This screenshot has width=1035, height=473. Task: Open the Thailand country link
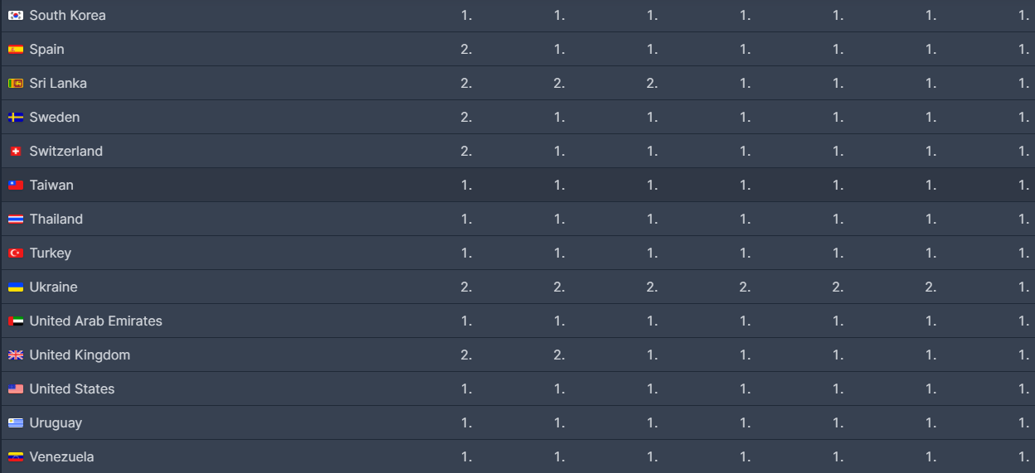[56, 220]
